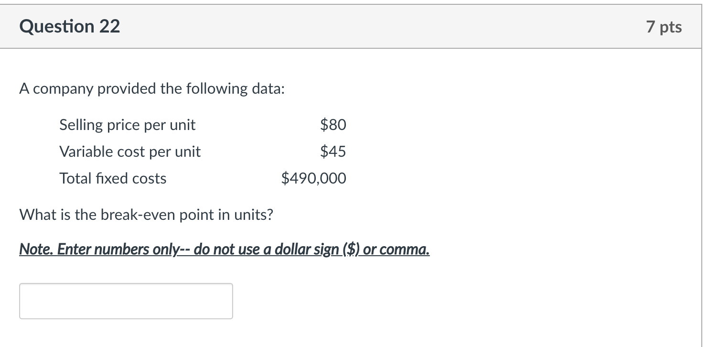Image resolution: width=708 pixels, height=347 pixels.
Task: Click the number 22 in the header
Action: 110,26
